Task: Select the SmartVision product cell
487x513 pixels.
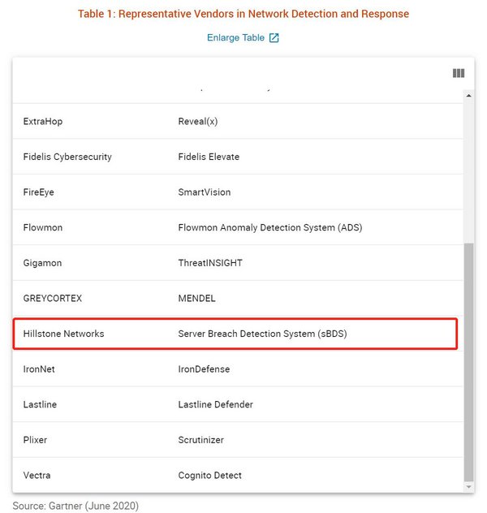Action: [205, 192]
